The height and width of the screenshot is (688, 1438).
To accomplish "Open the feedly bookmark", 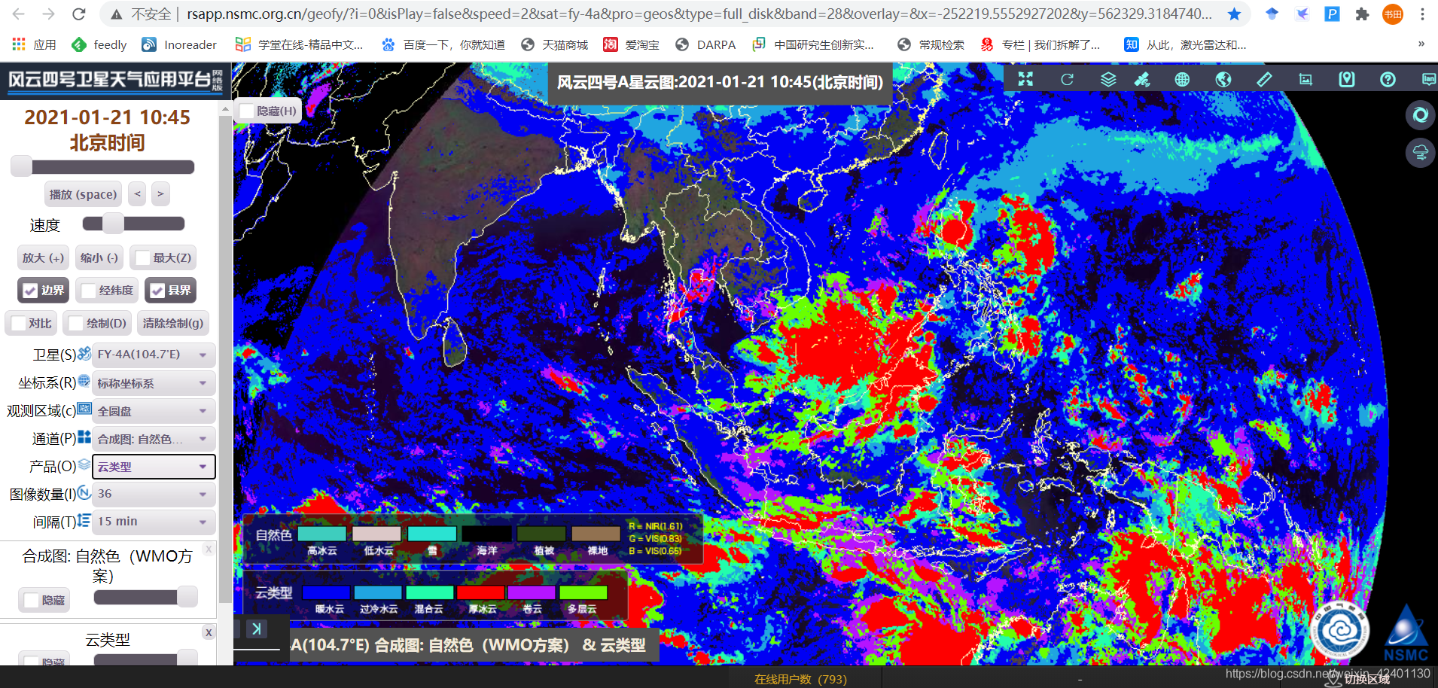I will 99,45.
